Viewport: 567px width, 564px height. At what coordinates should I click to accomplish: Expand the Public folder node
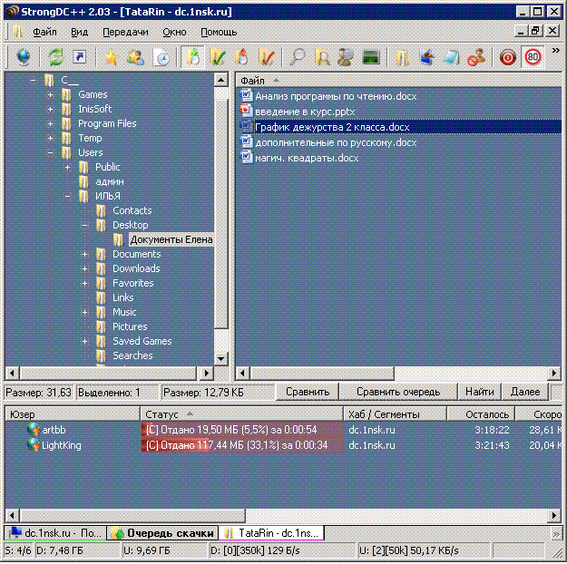coord(68,168)
